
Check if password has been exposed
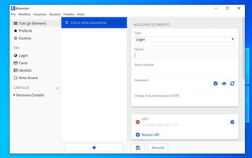point(216,83)
